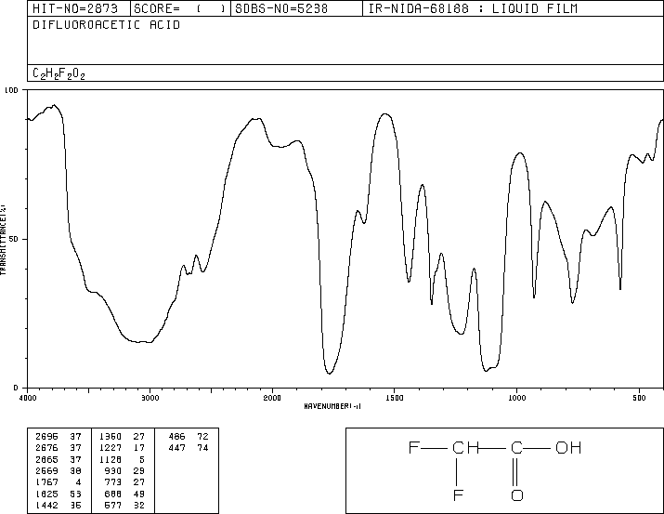The image size is (664, 514).
Task: Select peak table entry 1825
Action: [x=46, y=494]
